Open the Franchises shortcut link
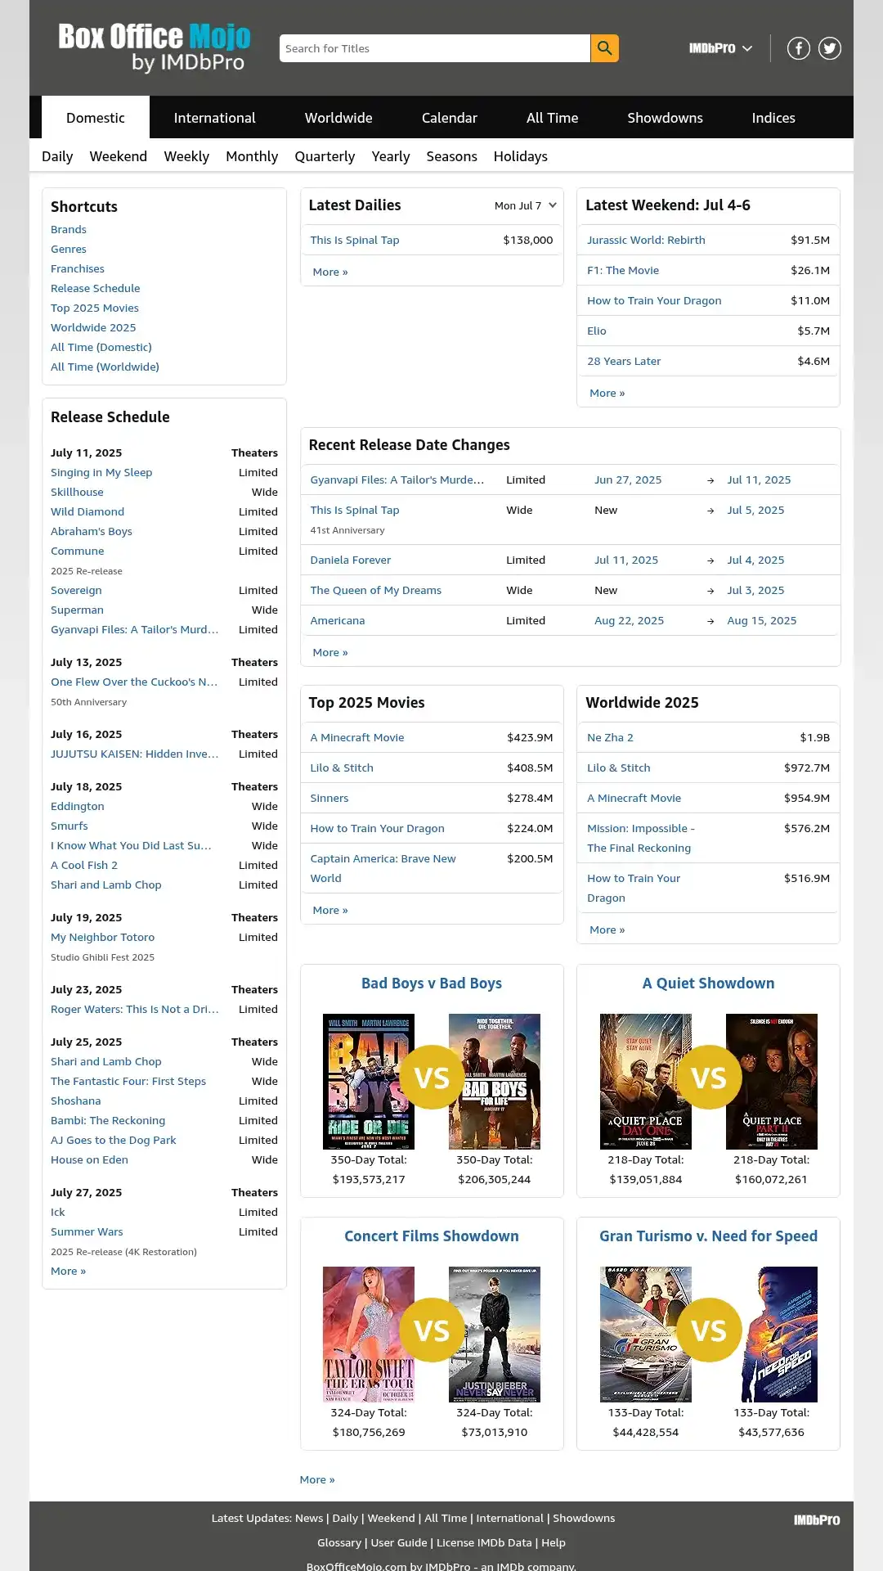 click(x=78, y=269)
